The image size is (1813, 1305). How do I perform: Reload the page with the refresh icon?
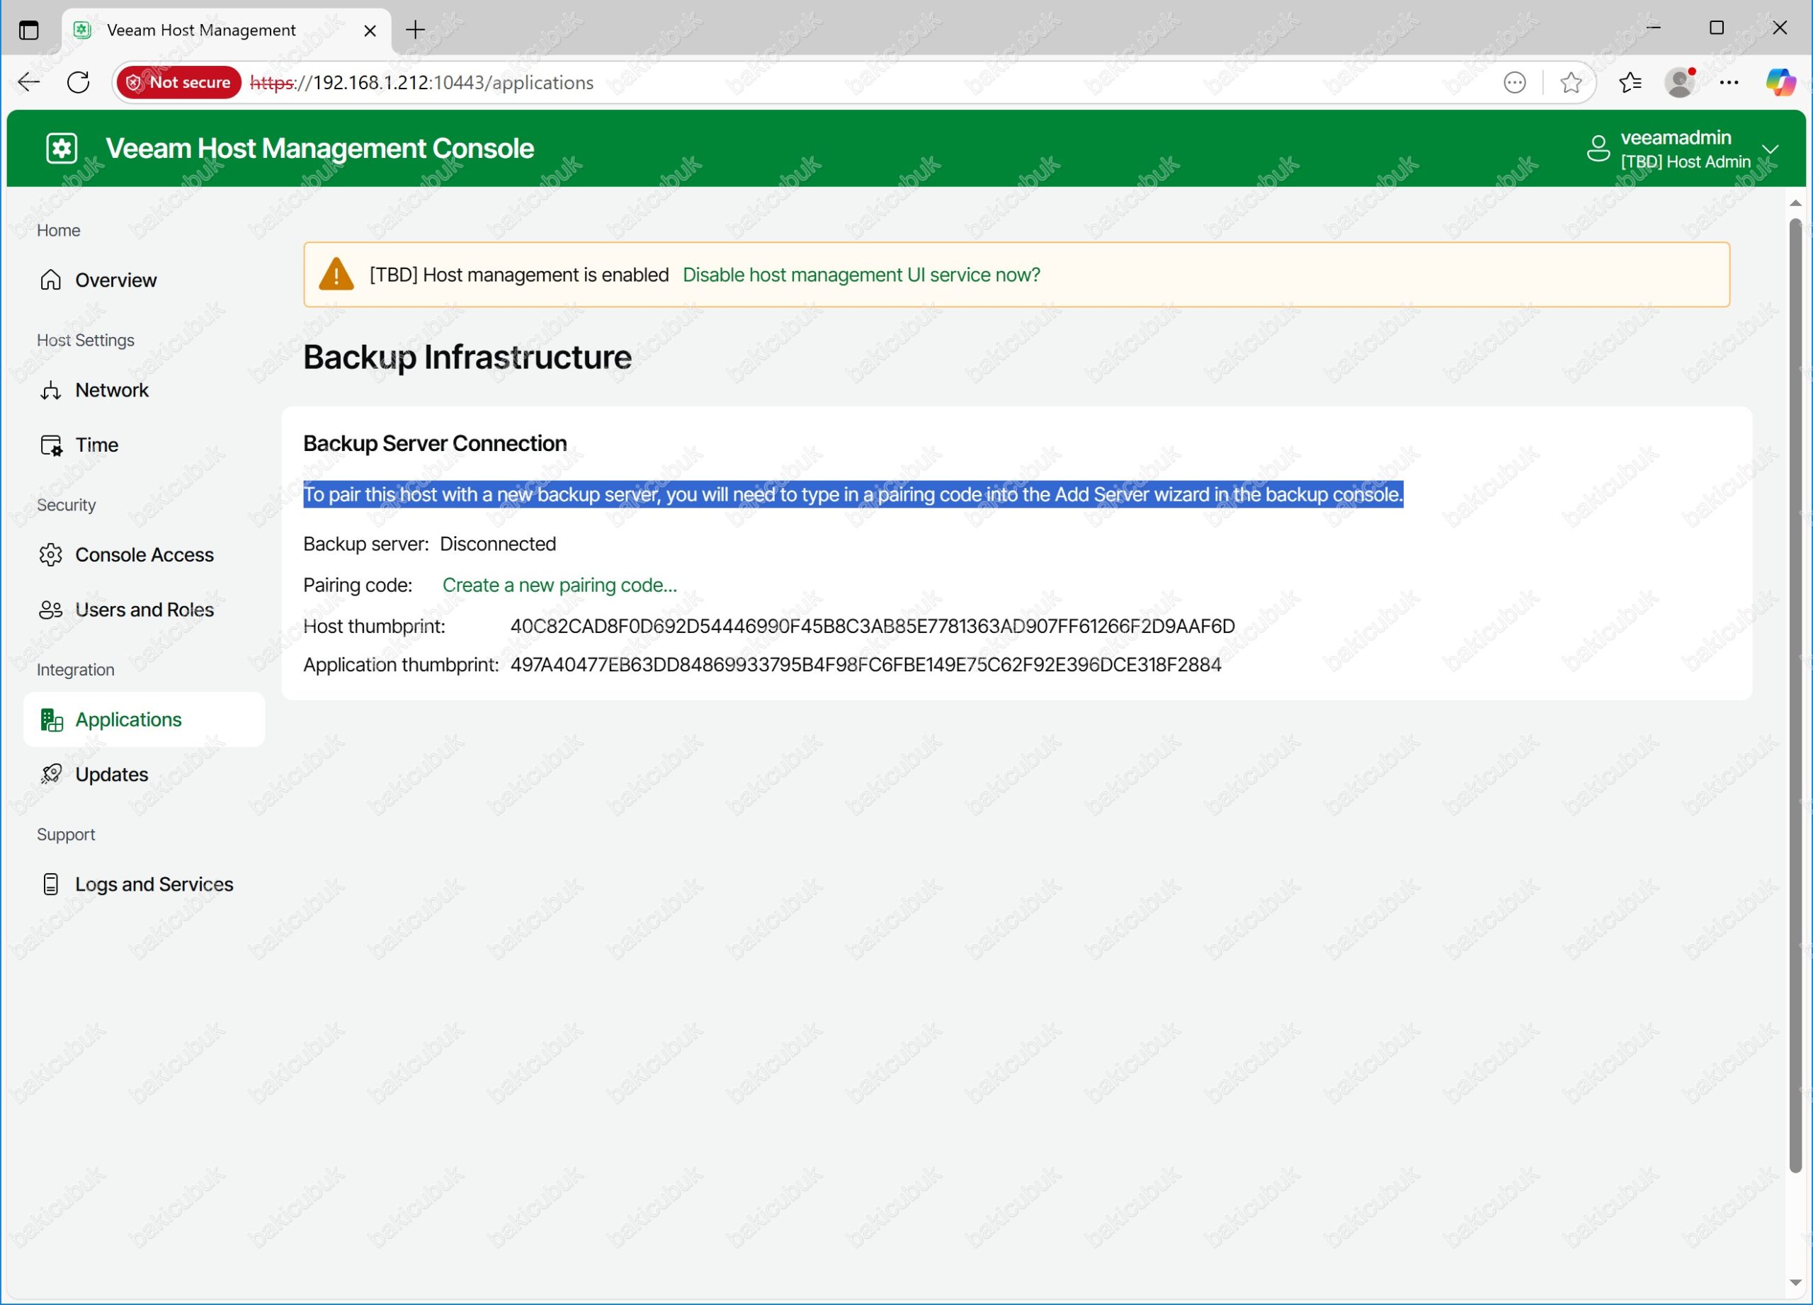[79, 82]
